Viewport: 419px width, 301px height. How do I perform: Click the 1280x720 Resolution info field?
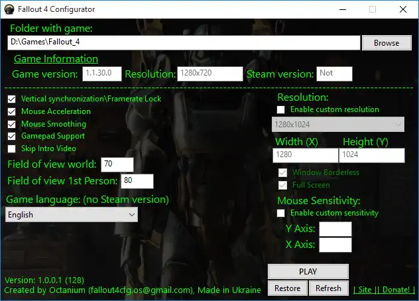pyautogui.click(x=210, y=74)
